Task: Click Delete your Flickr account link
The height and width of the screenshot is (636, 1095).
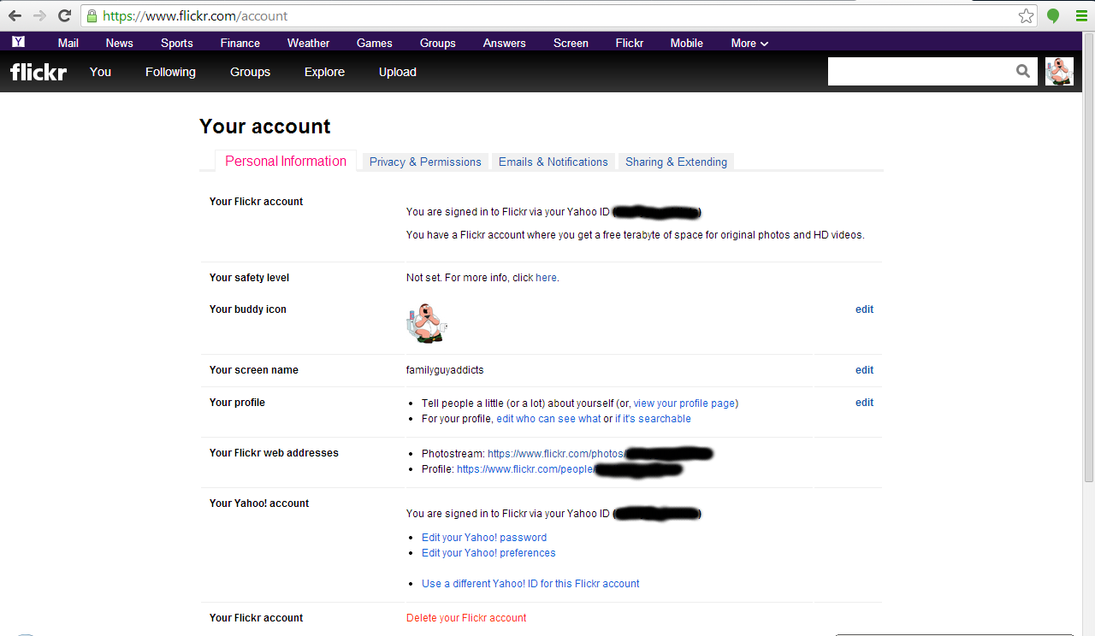Action: coord(466,617)
